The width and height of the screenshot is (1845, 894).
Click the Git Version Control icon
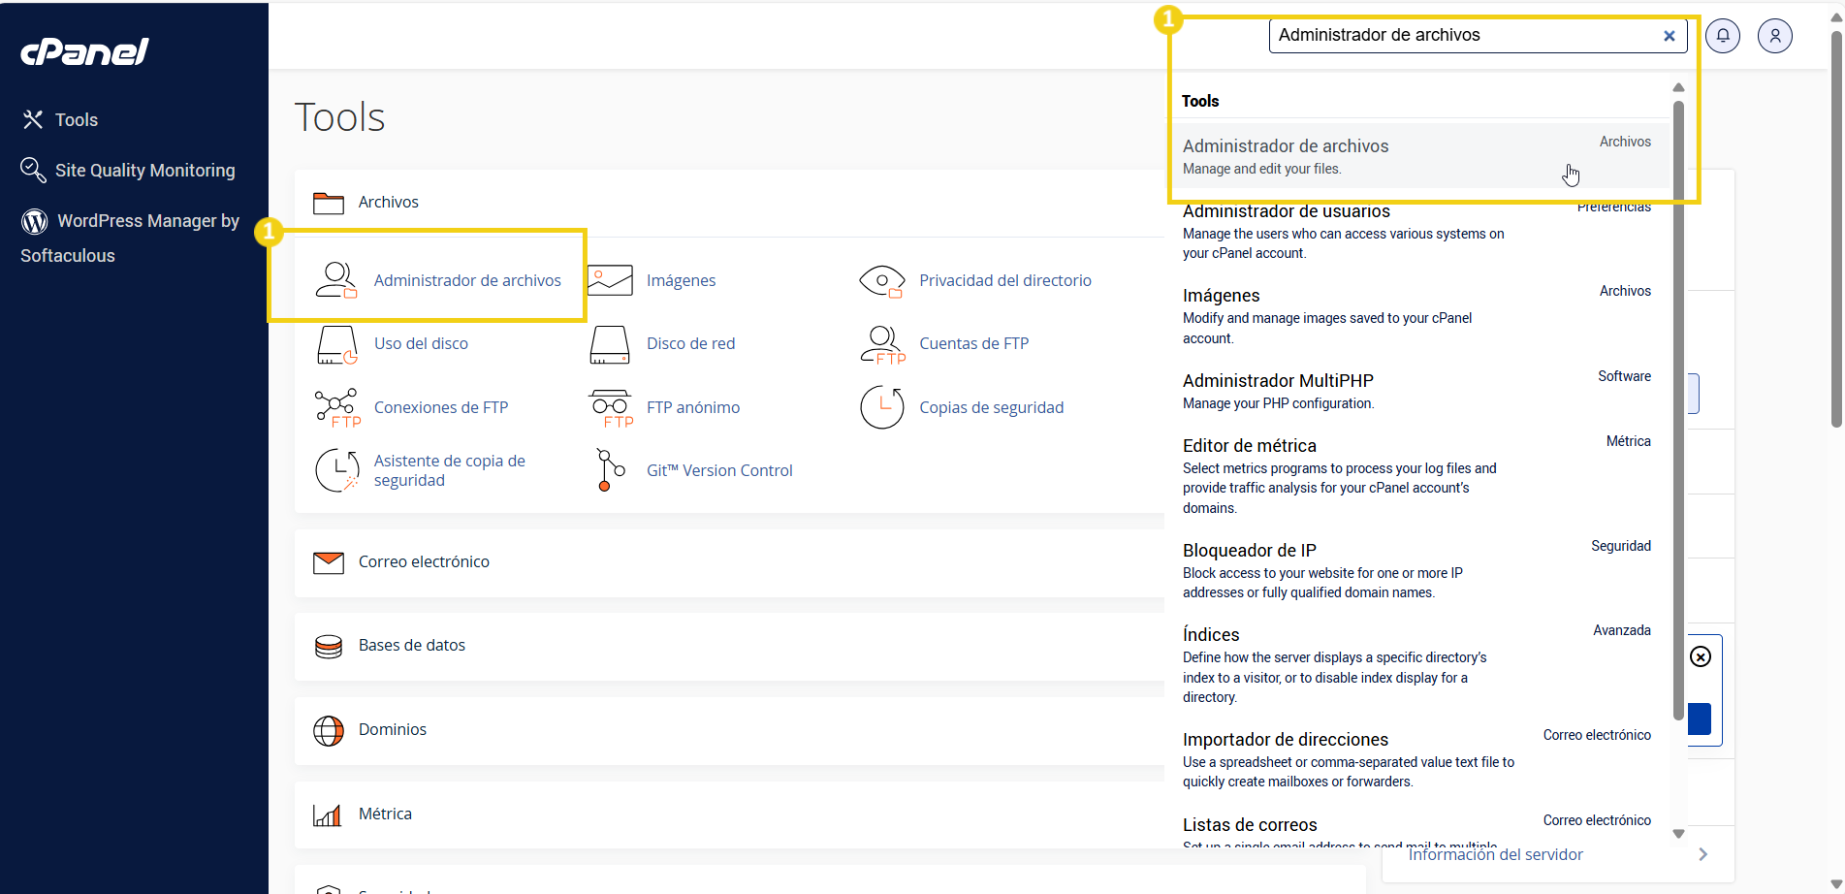click(x=609, y=470)
